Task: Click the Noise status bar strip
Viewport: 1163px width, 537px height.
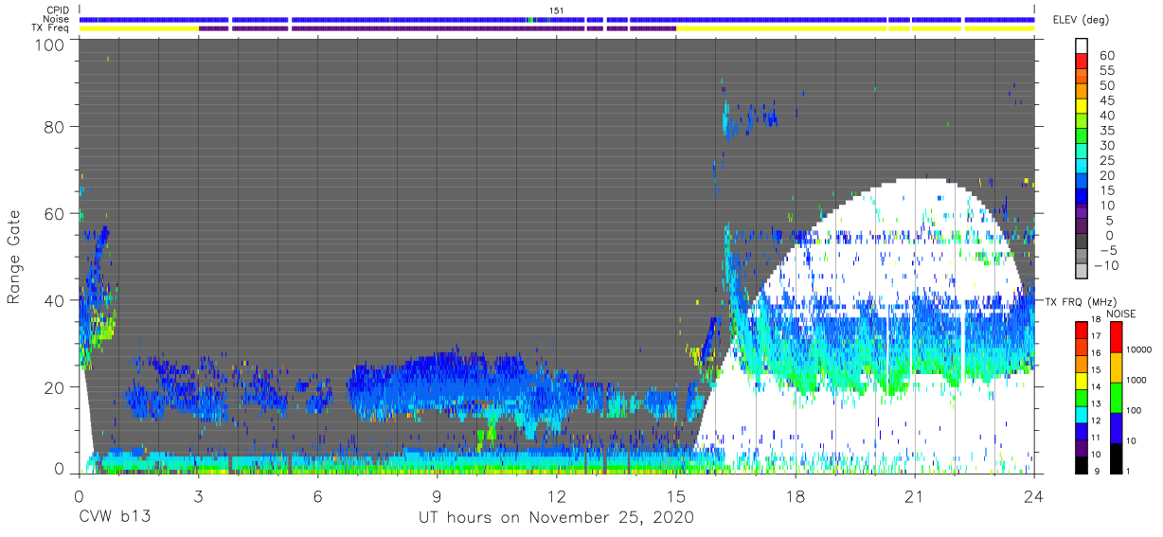Action: tap(557, 19)
